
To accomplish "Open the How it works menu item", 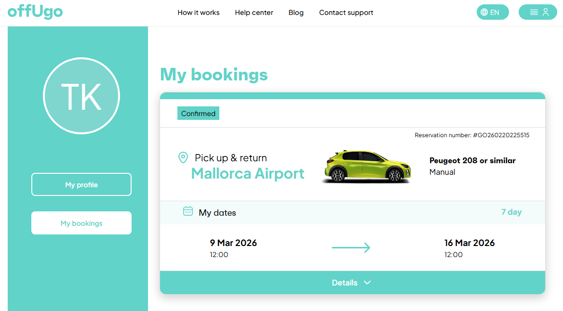I will 198,13.
